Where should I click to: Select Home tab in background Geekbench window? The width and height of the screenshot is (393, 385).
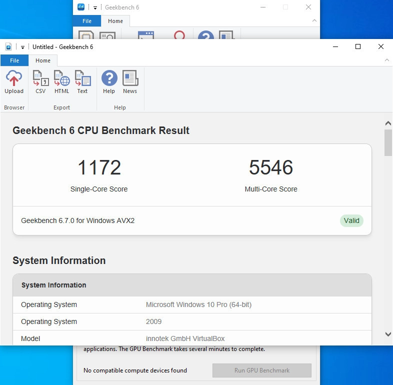pyautogui.click(x=115, y=21)
